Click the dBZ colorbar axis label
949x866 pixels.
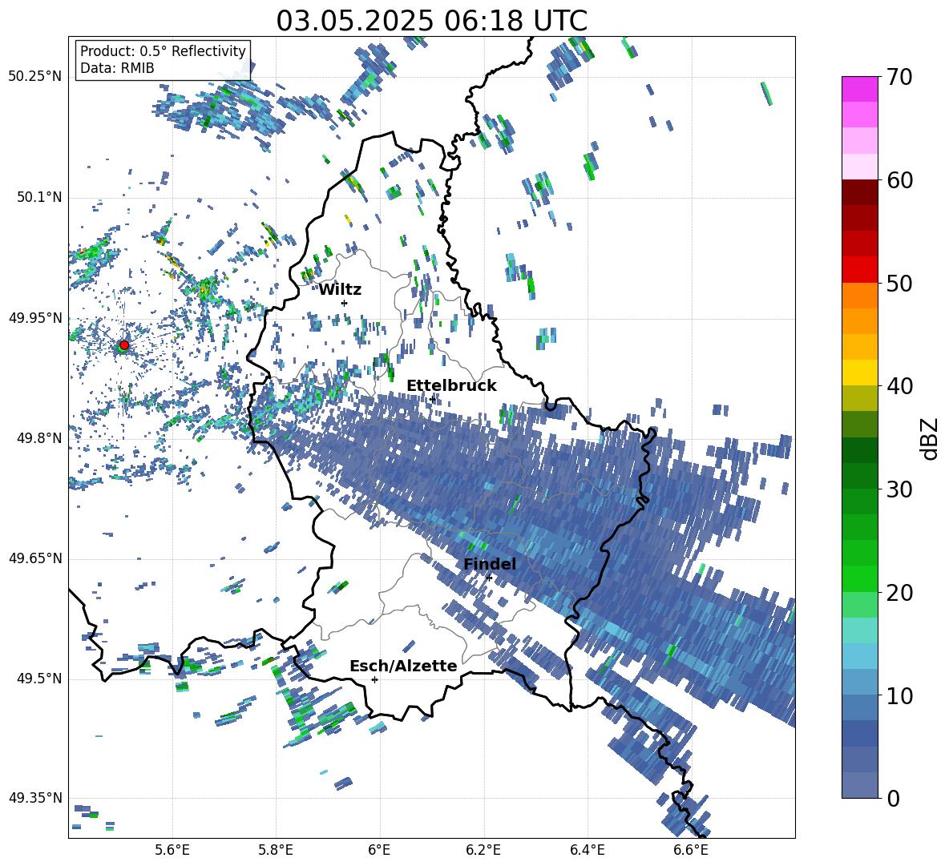pos(931,438)
